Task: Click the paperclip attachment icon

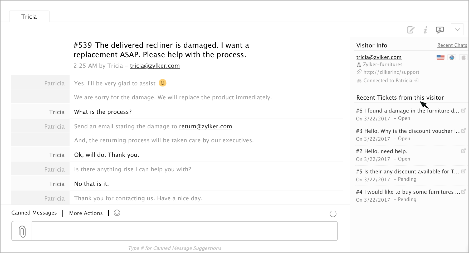Action: (22, 231)
